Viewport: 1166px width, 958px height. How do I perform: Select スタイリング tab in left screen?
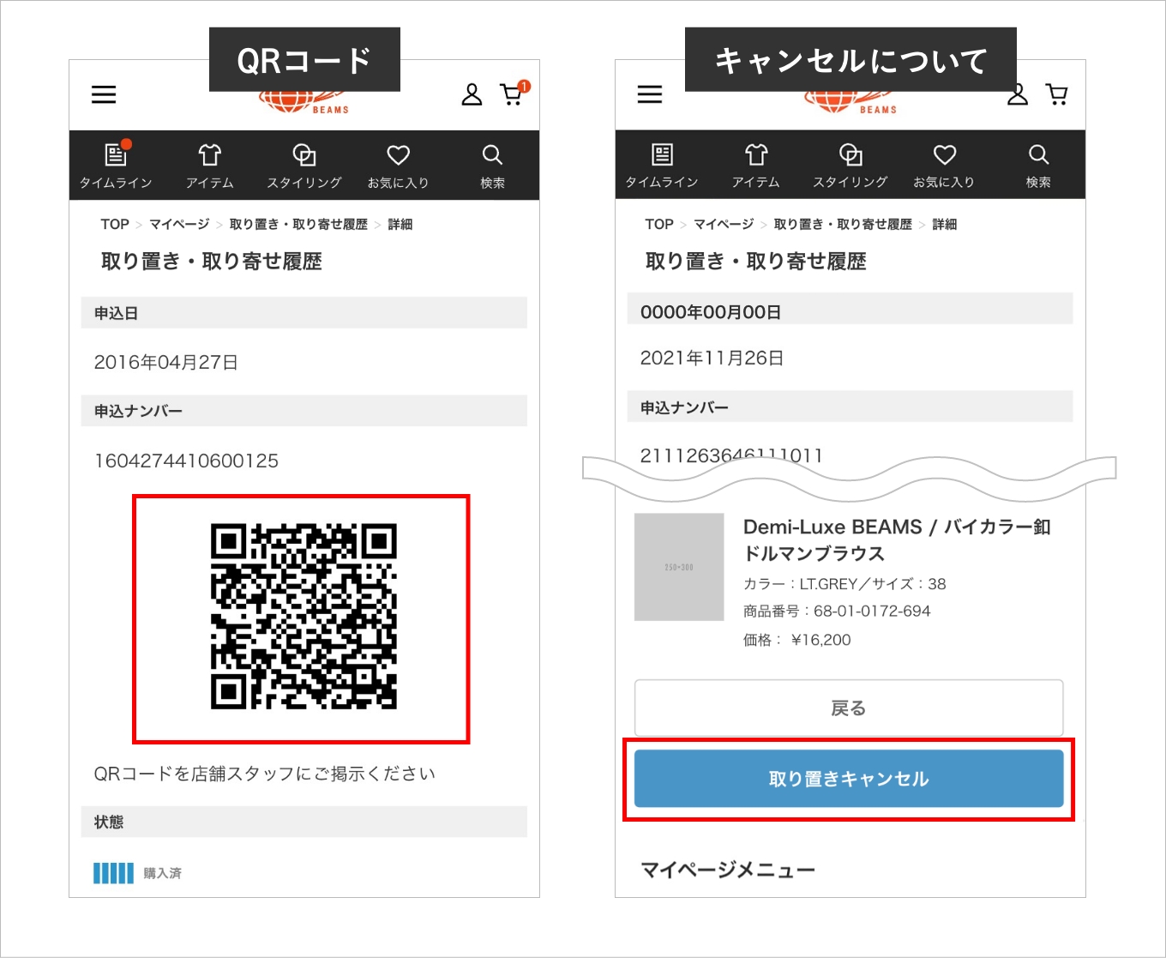(304, 166)
